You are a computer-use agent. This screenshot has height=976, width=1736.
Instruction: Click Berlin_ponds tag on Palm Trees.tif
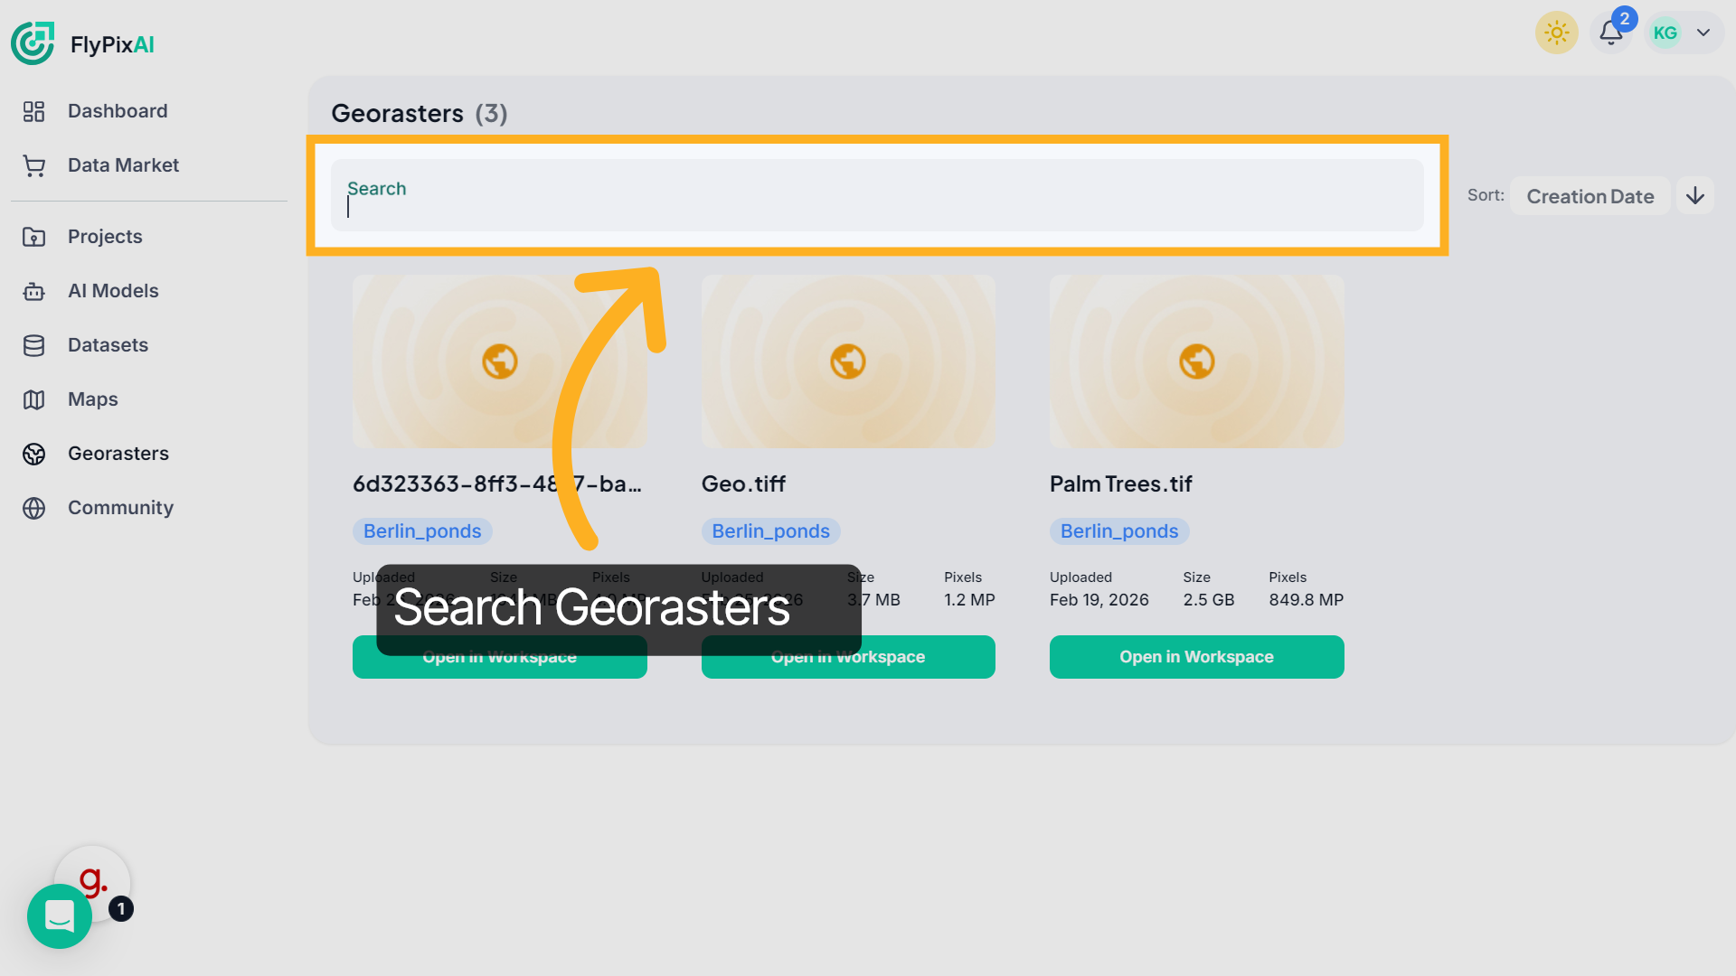tap(1118, 531)
